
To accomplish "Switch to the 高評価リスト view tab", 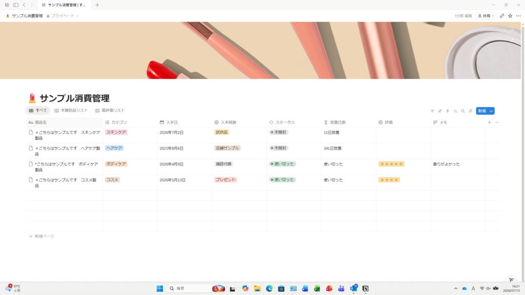I will [110, 111].
